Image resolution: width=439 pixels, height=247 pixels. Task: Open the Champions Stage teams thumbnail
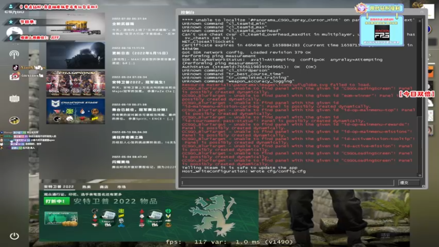tap(76, 111)
